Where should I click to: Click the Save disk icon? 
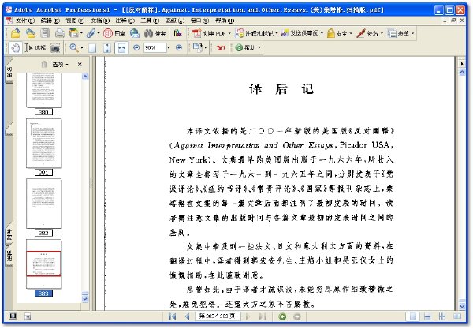tap(45, 33)
